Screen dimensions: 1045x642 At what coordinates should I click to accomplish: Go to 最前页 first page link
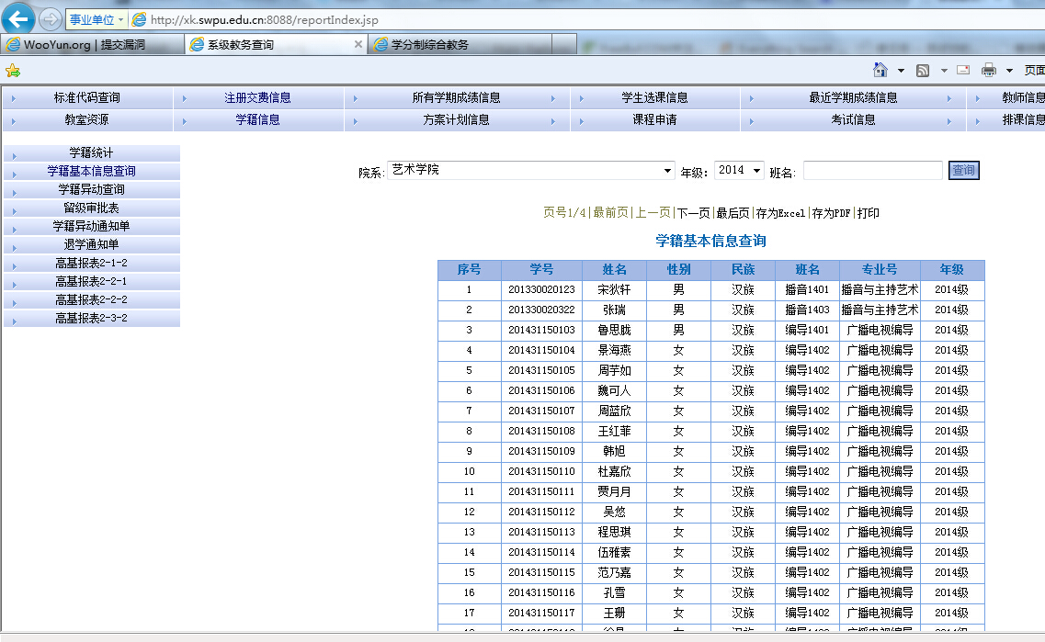pos(610,213)
